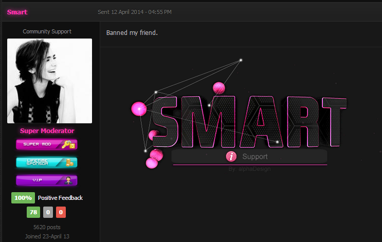The height and width of the screenshot is (242, 382).
Task: Click the 'Super Moderator' group label
Action: coord(47,131)
